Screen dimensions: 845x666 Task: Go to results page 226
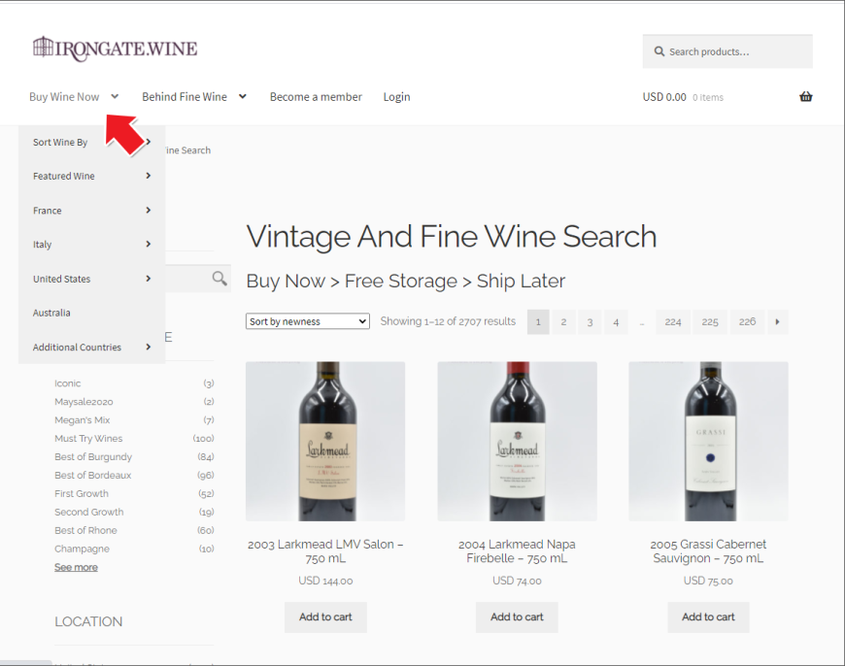747,321
